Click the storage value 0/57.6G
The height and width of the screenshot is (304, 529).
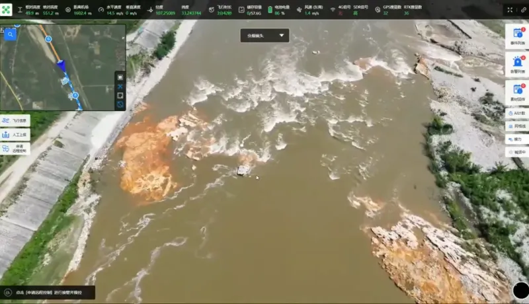[254, 13]
